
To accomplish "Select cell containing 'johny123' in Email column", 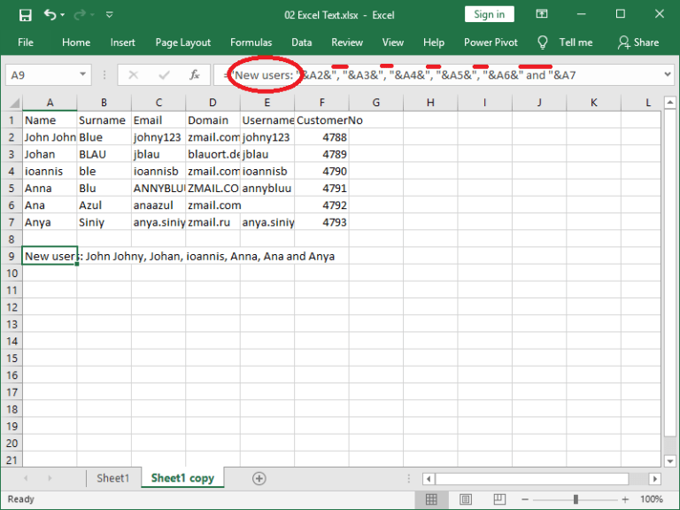I will (x=158, y=137).
